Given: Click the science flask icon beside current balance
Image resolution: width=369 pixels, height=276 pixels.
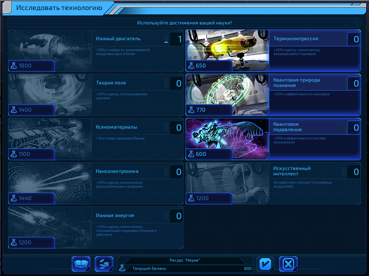Looking at the screenshot, I should pyautogui.click(x=122, y=268).
